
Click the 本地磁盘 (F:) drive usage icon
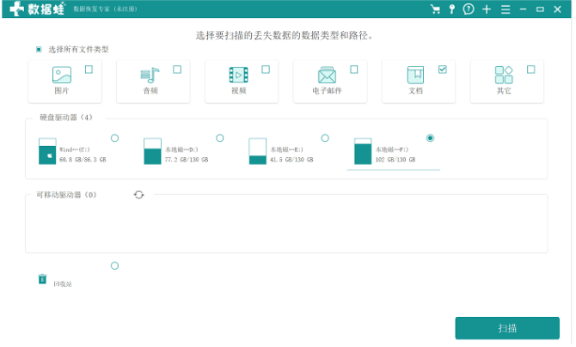[x=363, y=152]
